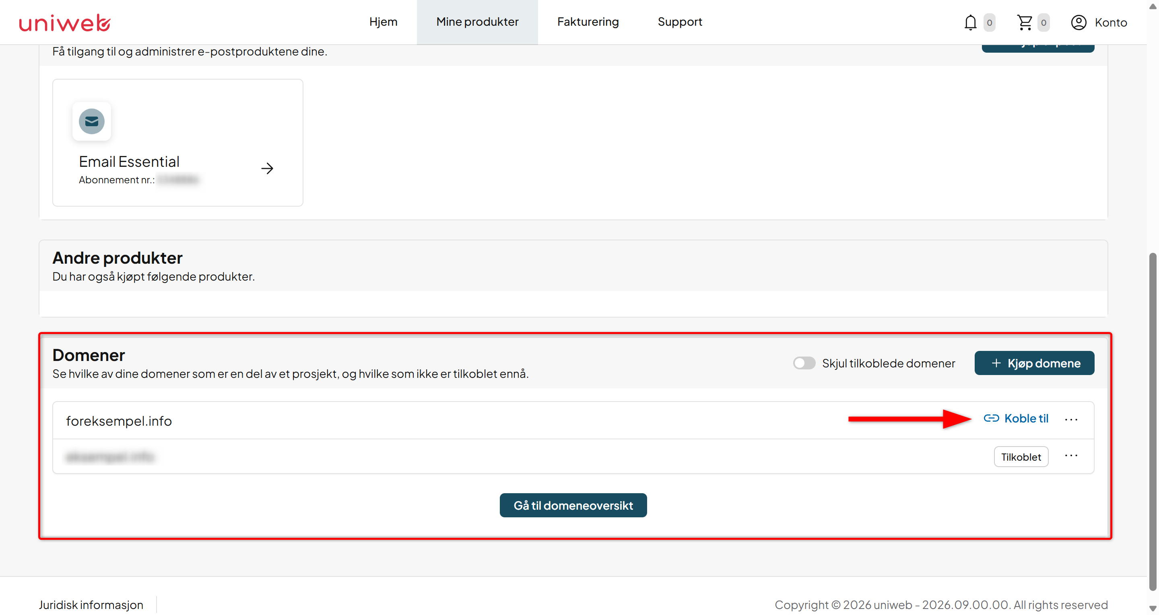Open Email Essential via arrow icon
Image resolution: width=1159 pixels, height=615 pixels.
[267, 168]
